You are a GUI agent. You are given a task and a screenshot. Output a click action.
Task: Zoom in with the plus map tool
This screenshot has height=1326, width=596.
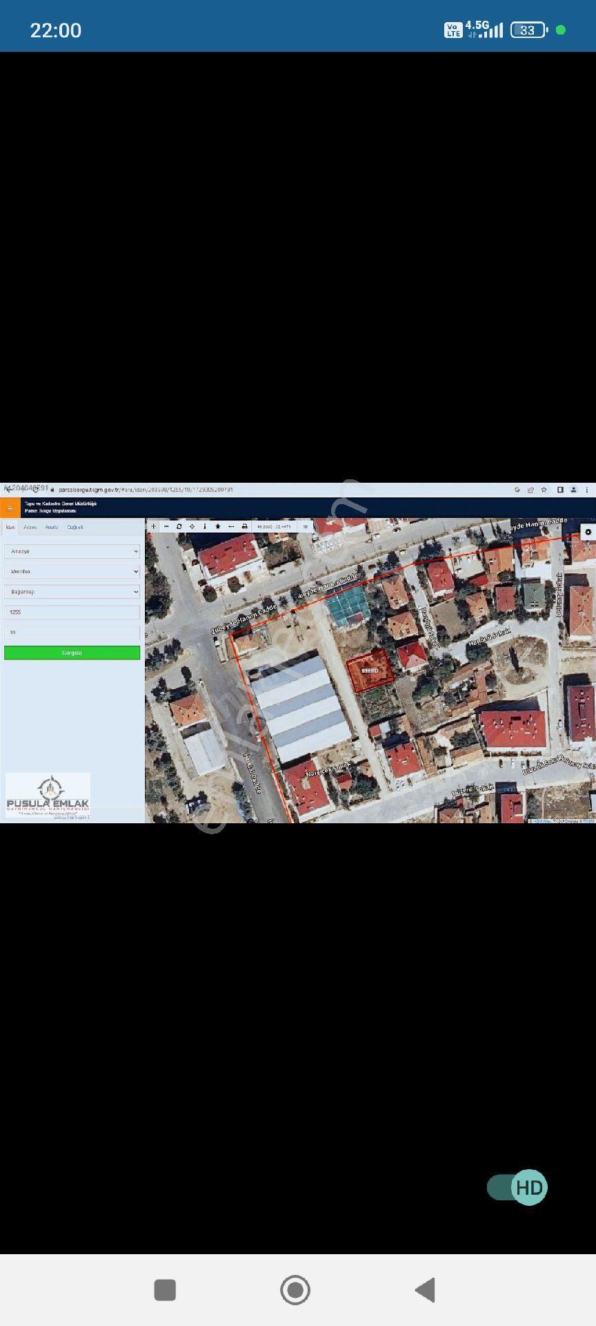[x=154, y=526]
